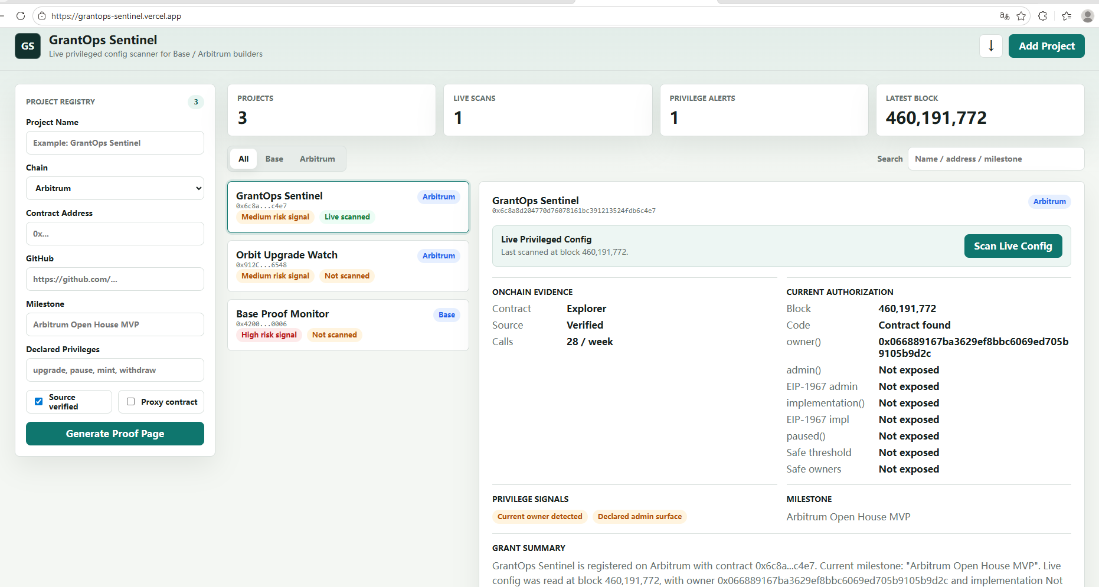Viewport: 1099px width, 587px height.
Task: Click the Live scanned badge on GrantOps Sentinel card
Action: [x=347, y=217]
